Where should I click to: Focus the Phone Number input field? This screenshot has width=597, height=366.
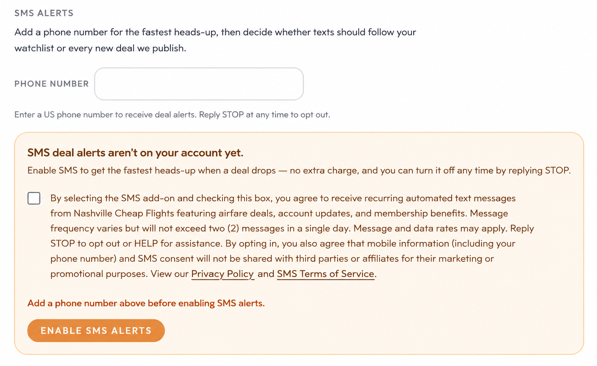pos(199,84)
